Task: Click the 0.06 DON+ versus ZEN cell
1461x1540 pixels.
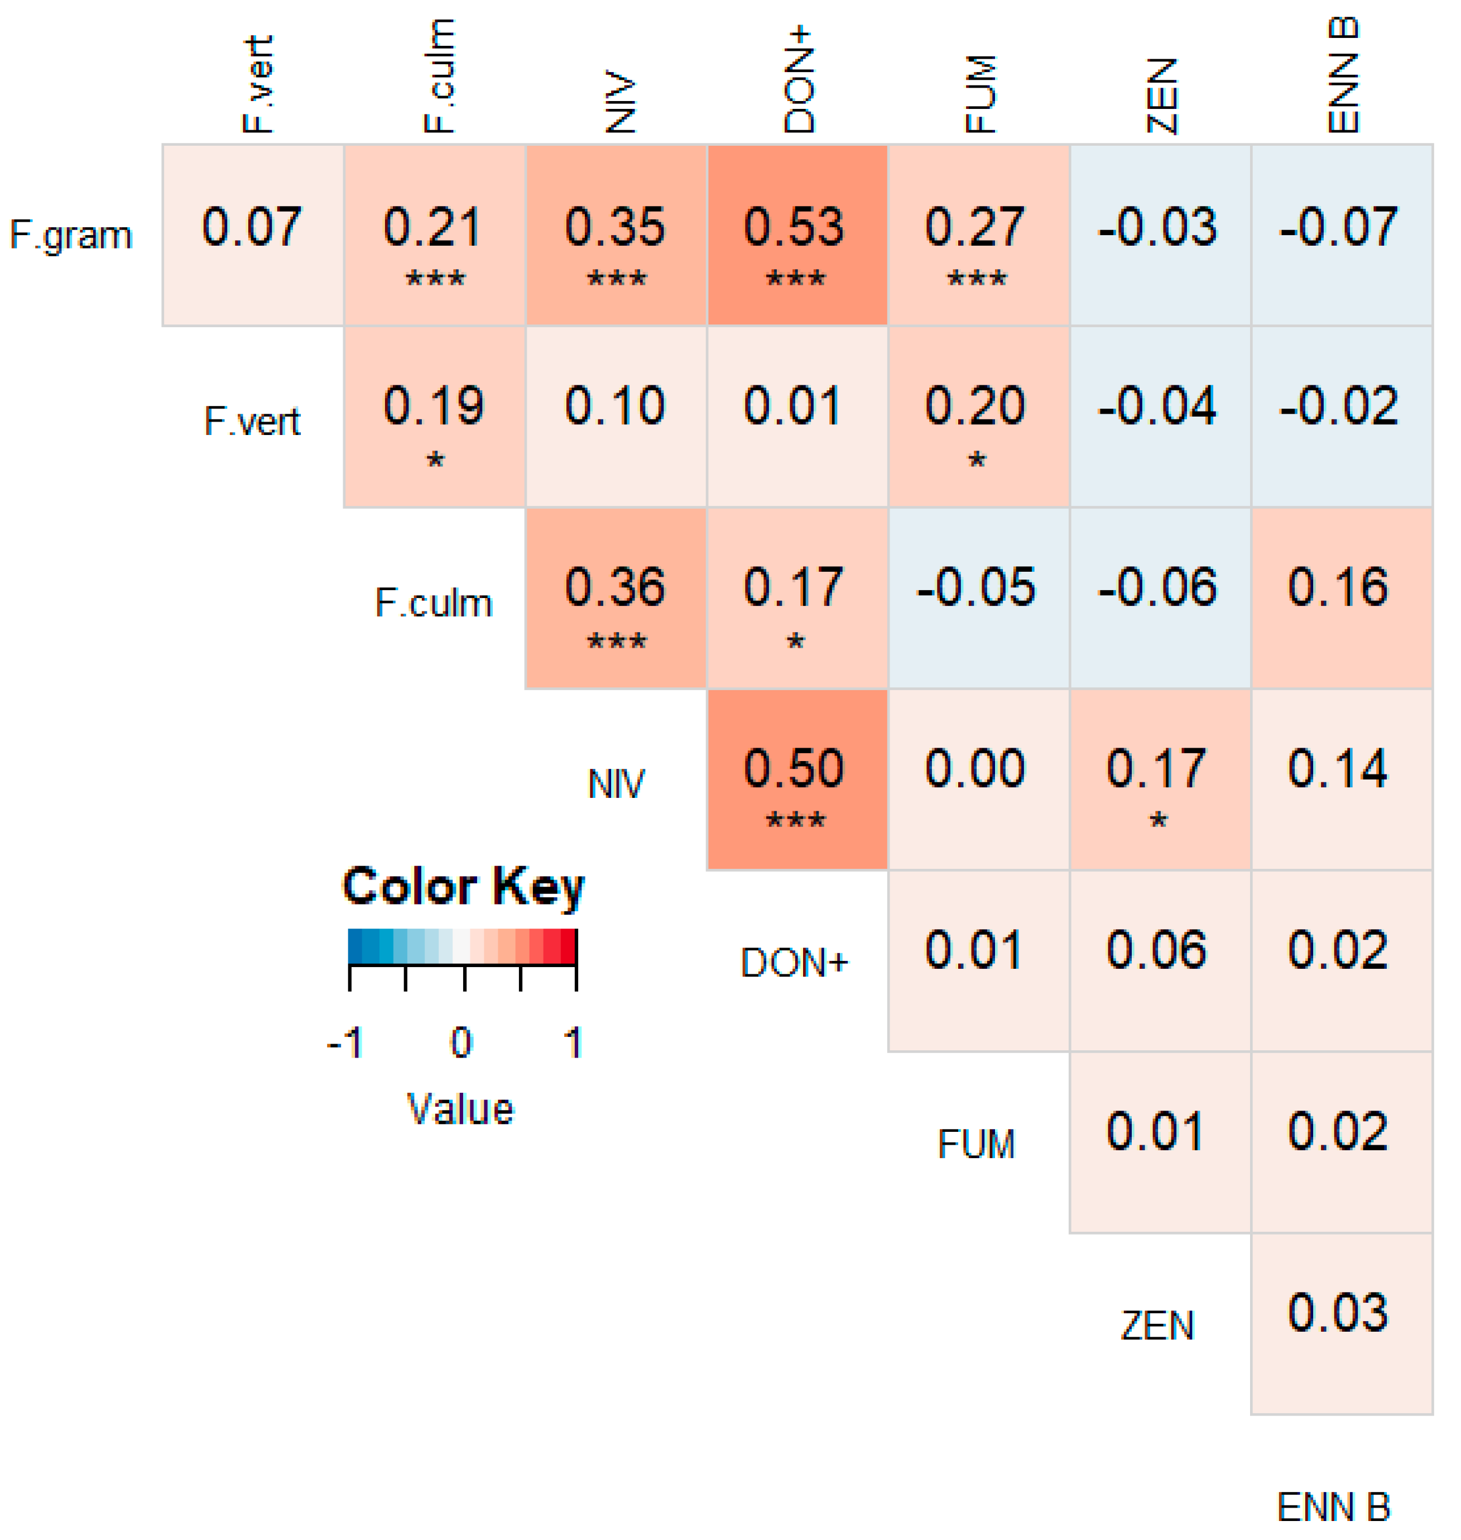Action: tap(1160, 960)
